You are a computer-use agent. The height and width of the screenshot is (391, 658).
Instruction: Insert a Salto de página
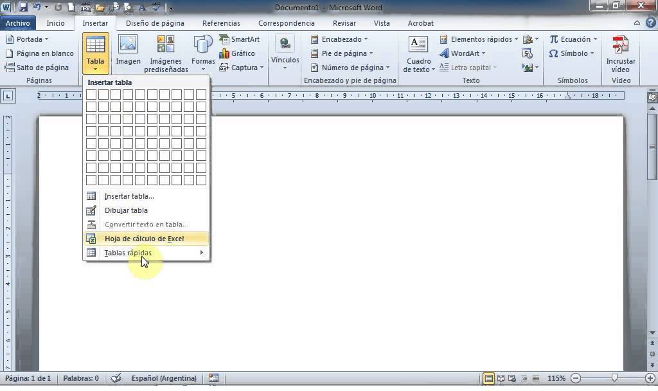37,67
